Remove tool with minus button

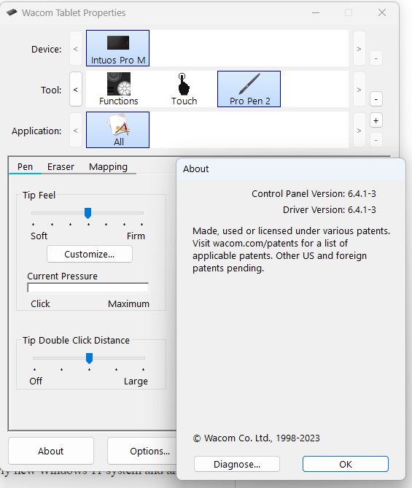[376, 99]
